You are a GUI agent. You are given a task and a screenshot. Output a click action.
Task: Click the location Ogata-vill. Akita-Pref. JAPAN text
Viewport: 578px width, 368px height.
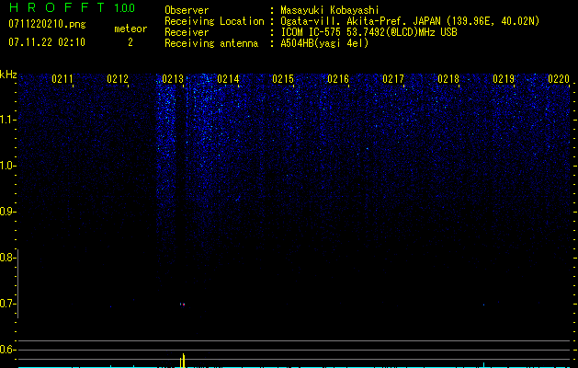360,21
